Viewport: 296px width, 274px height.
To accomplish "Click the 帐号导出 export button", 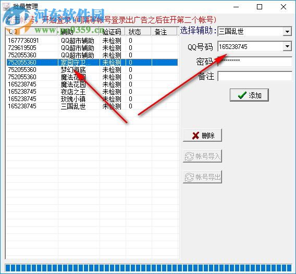I will [202, 177].
